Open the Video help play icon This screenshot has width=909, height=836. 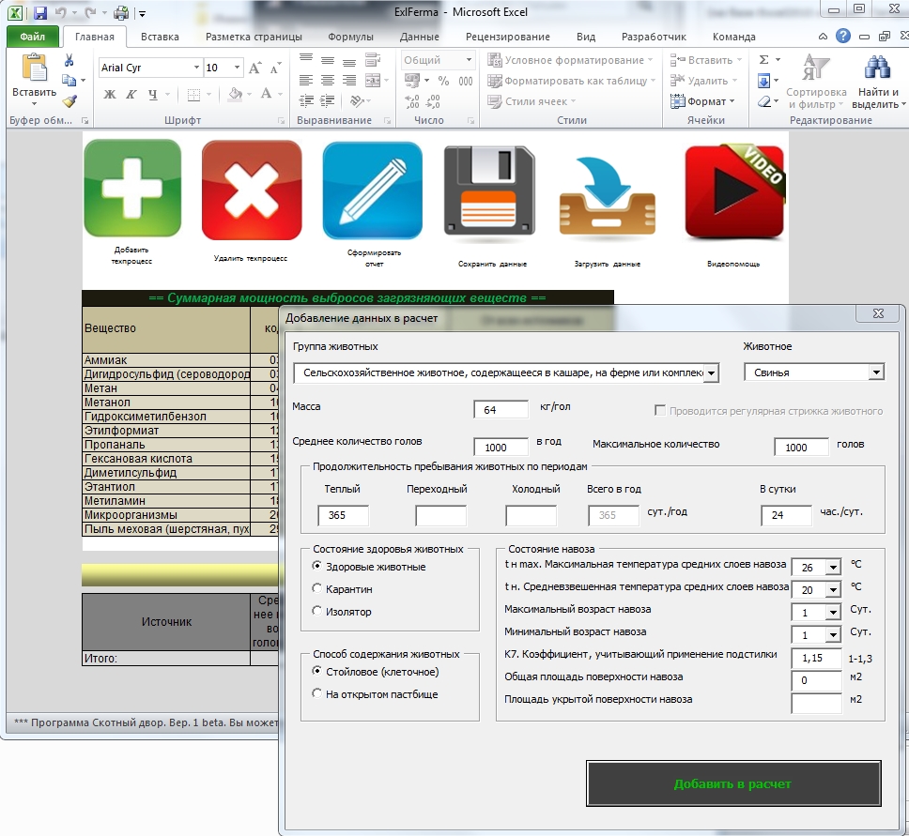click(734, 191)
